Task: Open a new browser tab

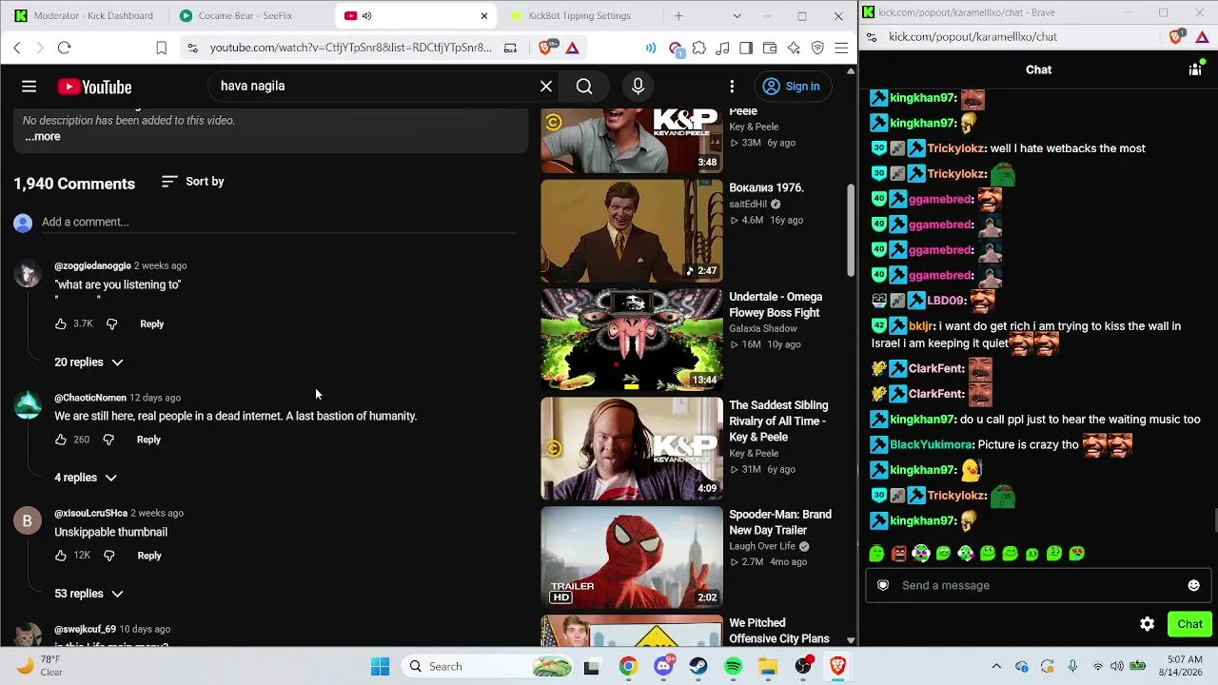Action: (678, 15)
